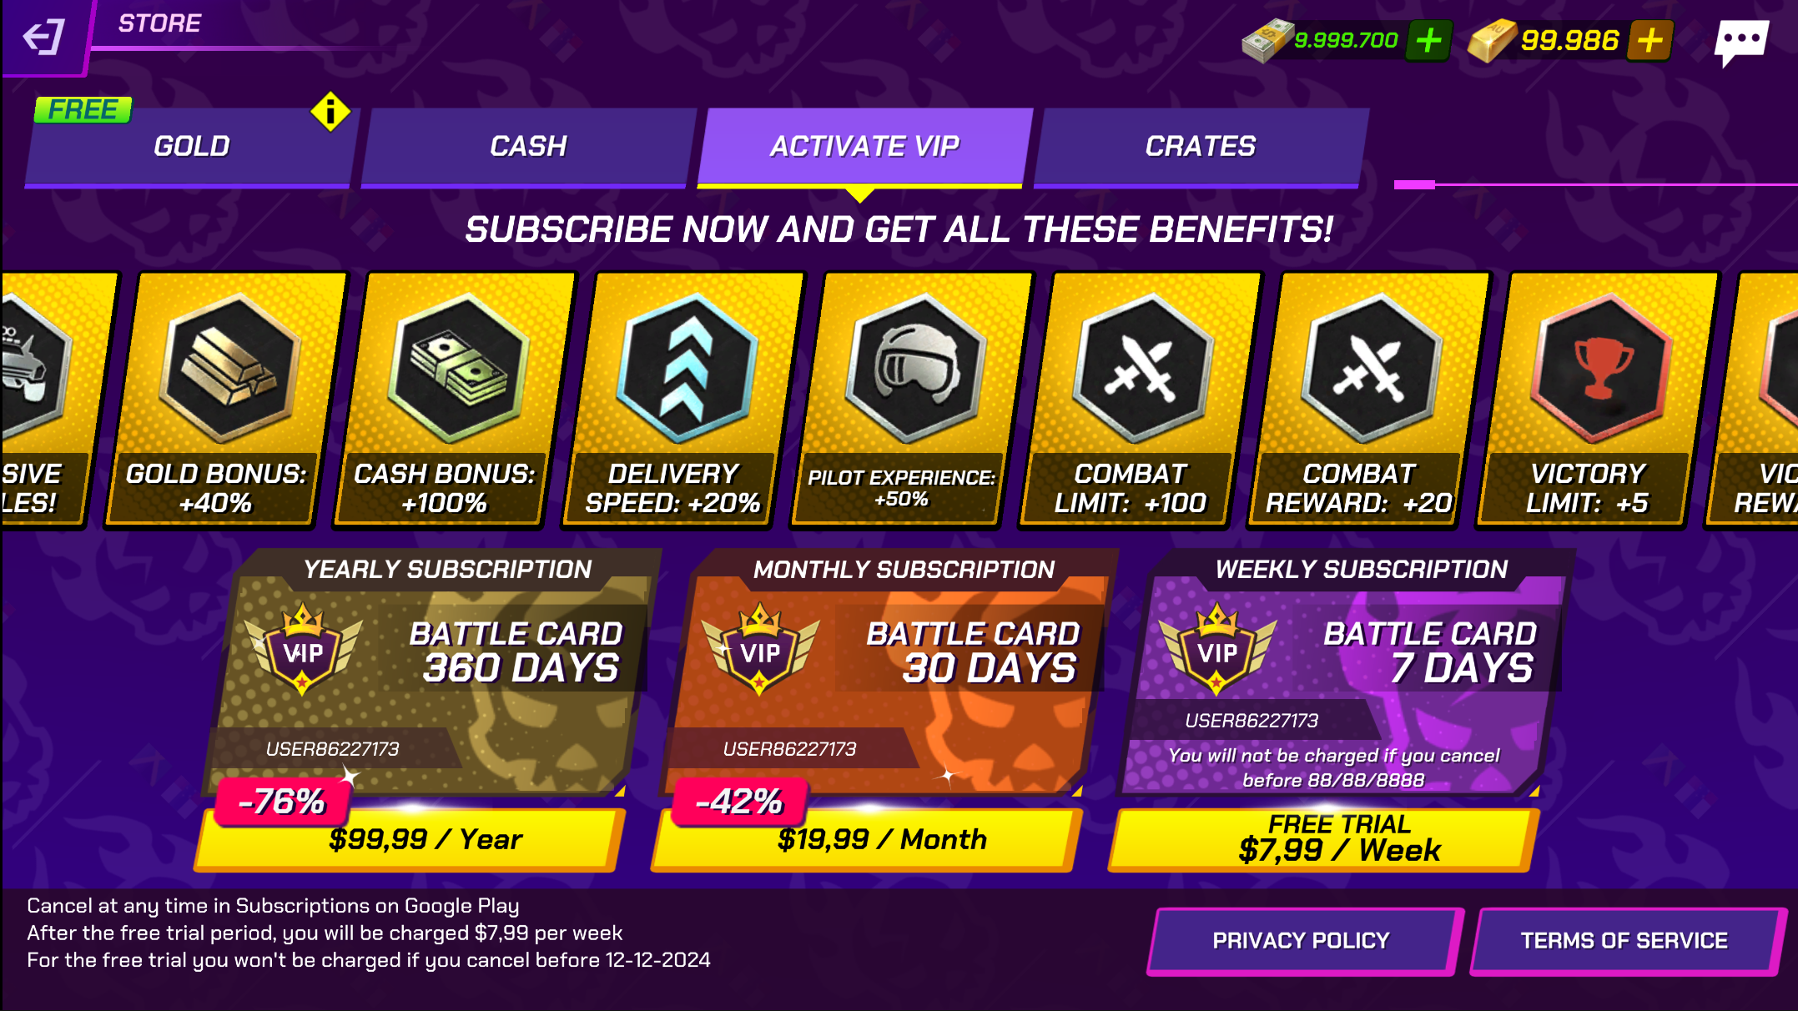The height and width of the screenshot is (1011, 1798).
Task: Open the chat speech bubble icon
Action: click(1741, 42)
